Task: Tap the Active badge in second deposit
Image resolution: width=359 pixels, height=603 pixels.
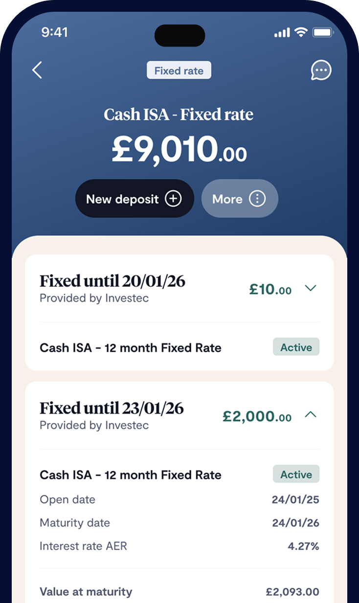Action: [296, 474]
